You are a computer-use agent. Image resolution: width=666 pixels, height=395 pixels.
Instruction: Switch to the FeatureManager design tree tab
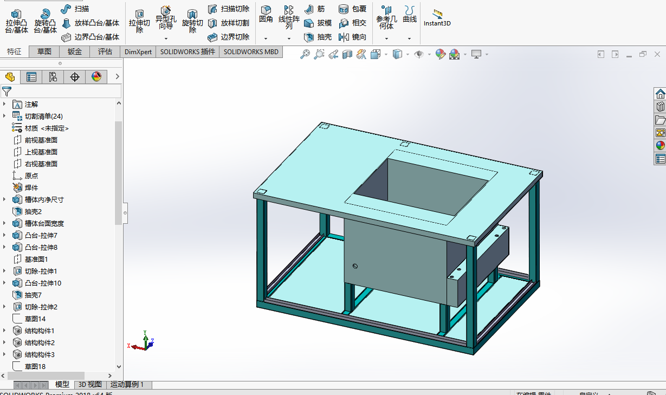pyautogui.click(x=10, y=77)
